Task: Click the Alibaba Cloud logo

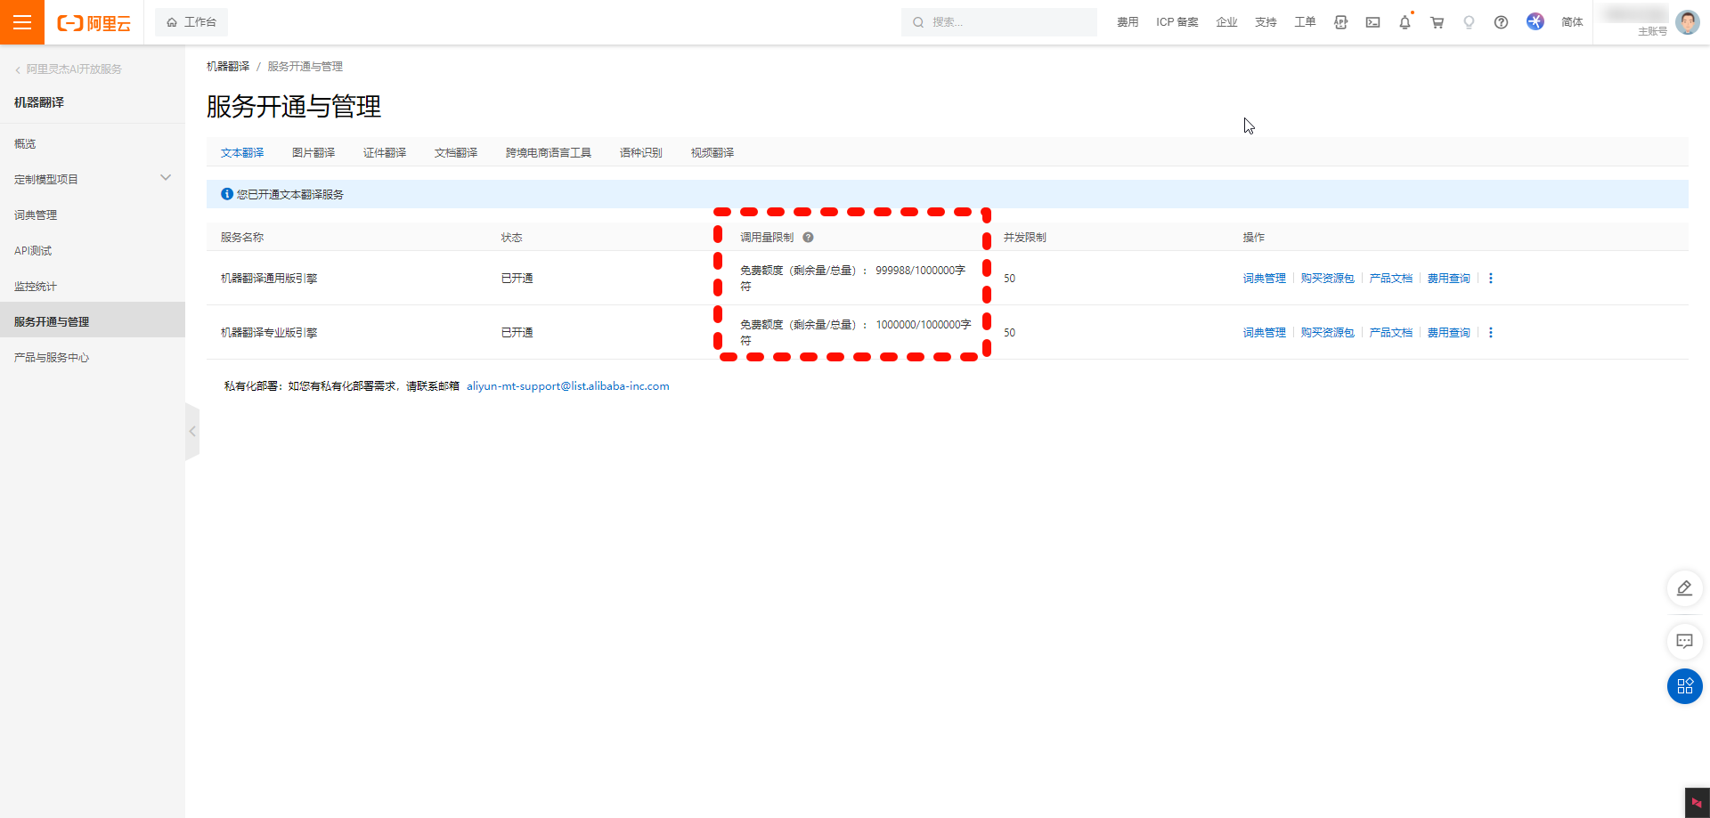Action: coord(94,23)
